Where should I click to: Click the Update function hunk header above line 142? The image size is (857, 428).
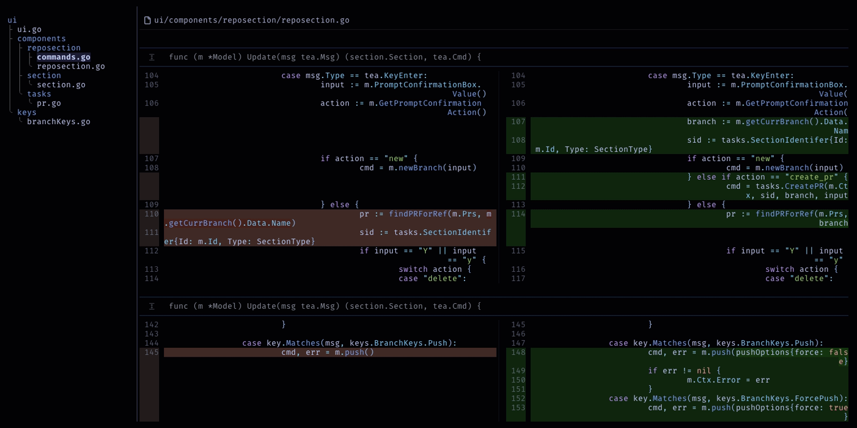click(325, 307)
